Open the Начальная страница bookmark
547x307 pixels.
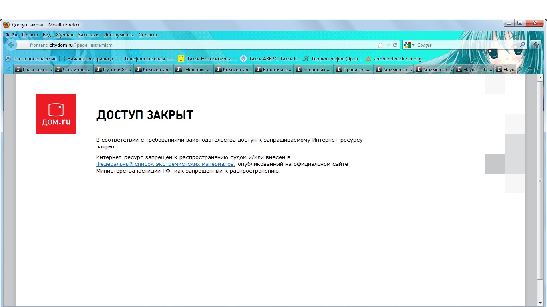(x=86, y=58)
